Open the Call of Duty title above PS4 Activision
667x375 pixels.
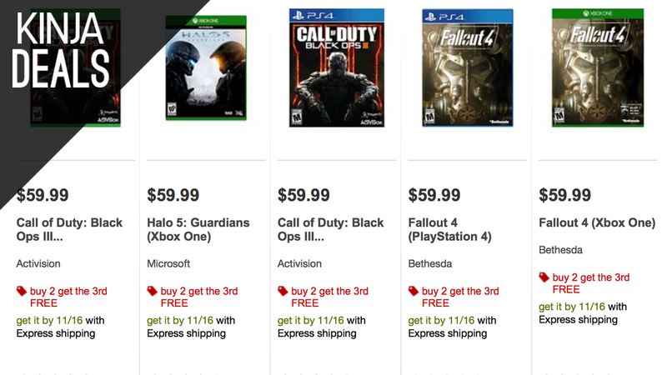[330, 230]
